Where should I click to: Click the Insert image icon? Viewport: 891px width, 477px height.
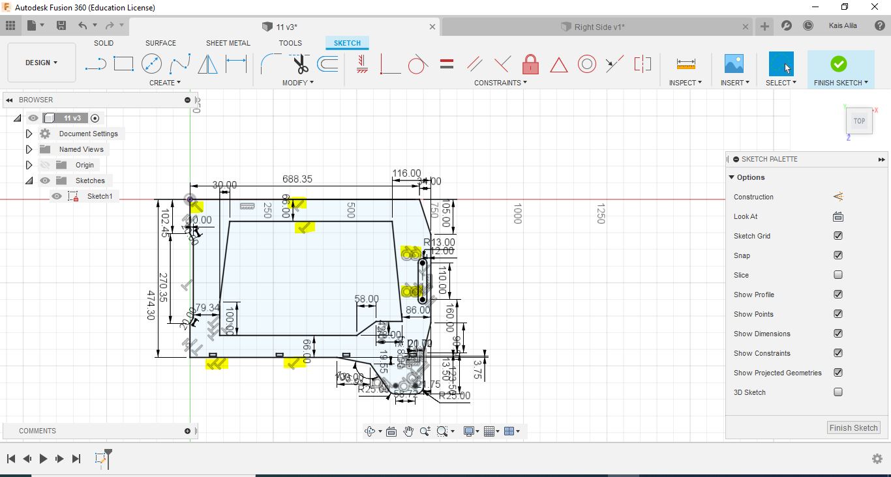(x=734, y=64)
